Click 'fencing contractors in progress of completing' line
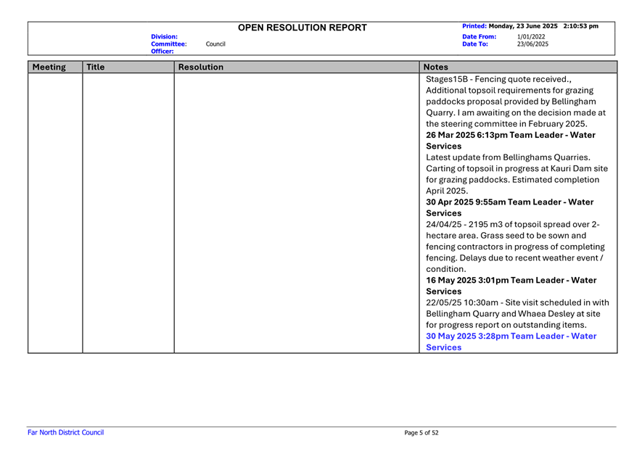The image size is (642, 454). pyautogui.click(x=516, y=247)
